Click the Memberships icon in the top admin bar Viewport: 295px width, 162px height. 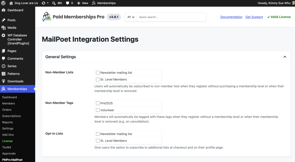(x=94, y=3)
